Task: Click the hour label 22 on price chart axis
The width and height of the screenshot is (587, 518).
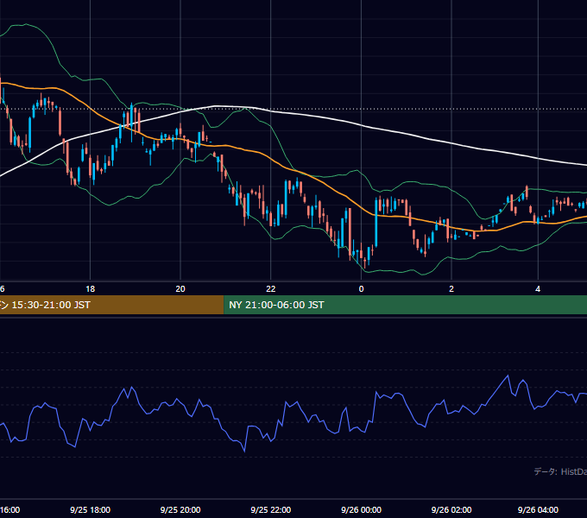Action: [271, 289]
